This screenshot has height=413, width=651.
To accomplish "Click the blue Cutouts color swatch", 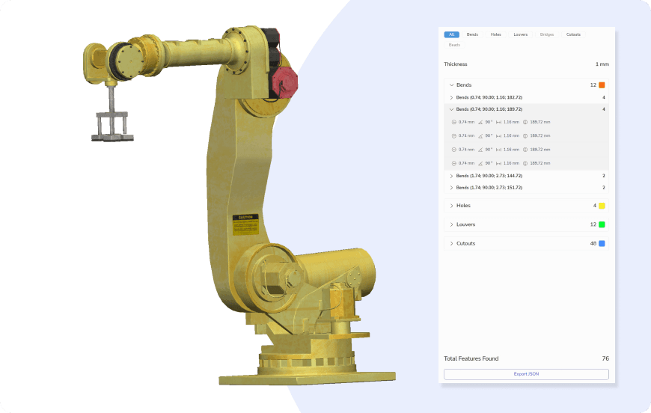I will click(x=602, y=244).
